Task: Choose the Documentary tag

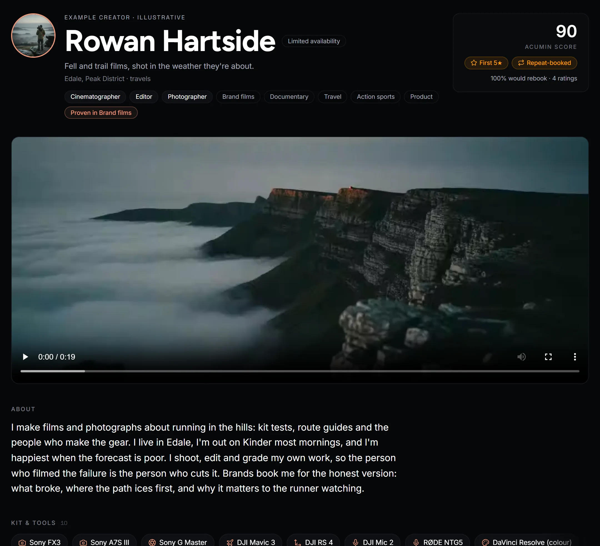Action: [x=289, y=97]
